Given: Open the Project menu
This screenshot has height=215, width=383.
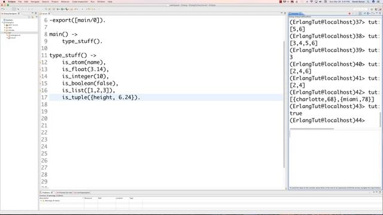Looking at the screenshot, I should 55,1.
